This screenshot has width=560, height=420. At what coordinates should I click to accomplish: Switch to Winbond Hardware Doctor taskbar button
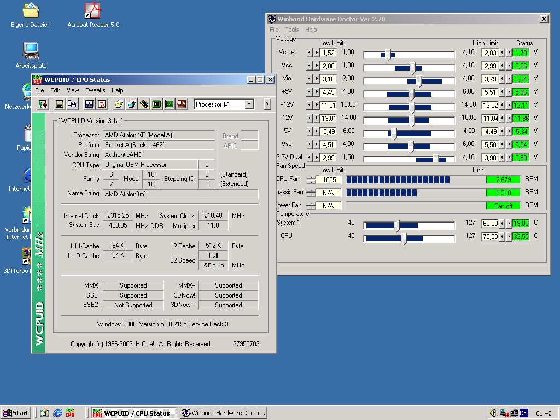click(224, 413)
